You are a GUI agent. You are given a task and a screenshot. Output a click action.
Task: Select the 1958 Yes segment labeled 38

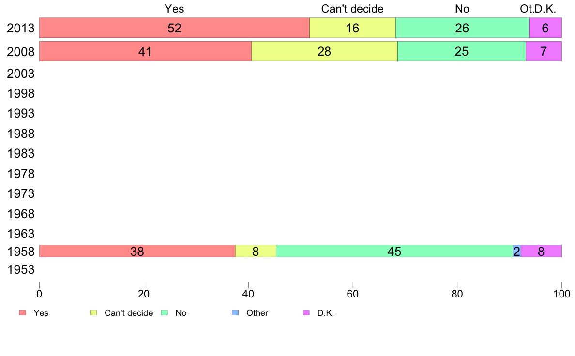click(137, 251)
